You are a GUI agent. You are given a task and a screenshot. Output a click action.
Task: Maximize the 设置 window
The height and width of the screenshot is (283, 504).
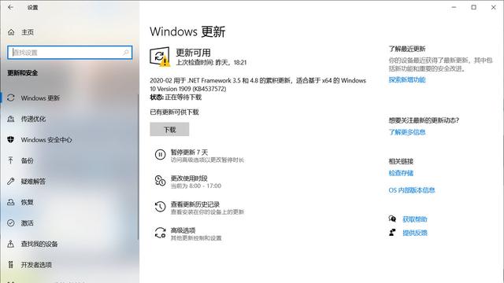point(474,7)
